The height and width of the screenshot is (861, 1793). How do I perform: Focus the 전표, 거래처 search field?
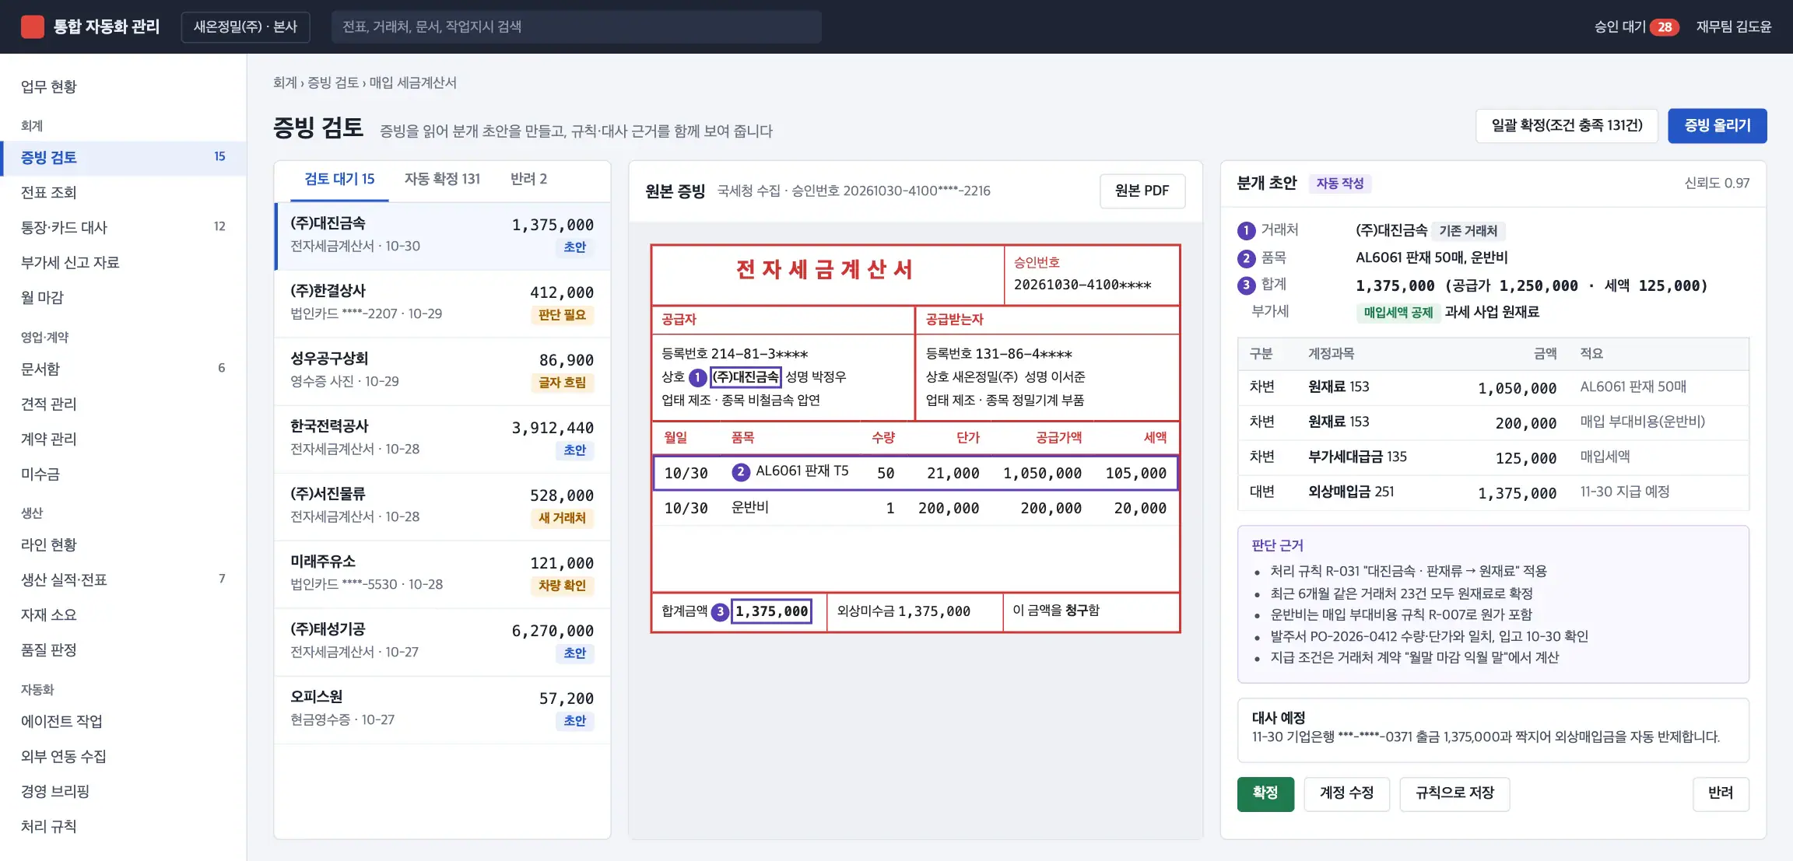[576, 26]
